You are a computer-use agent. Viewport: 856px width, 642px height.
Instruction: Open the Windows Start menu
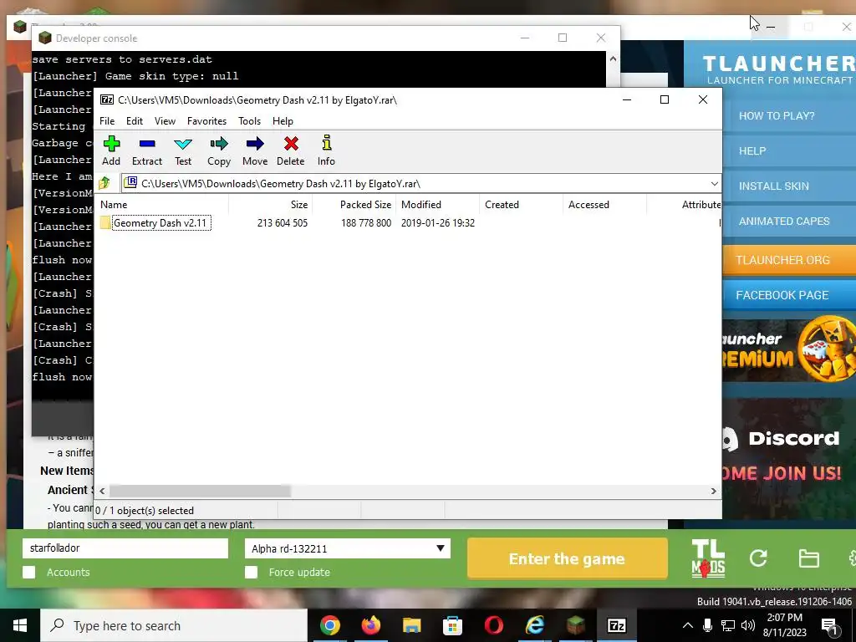pos(20,625)
